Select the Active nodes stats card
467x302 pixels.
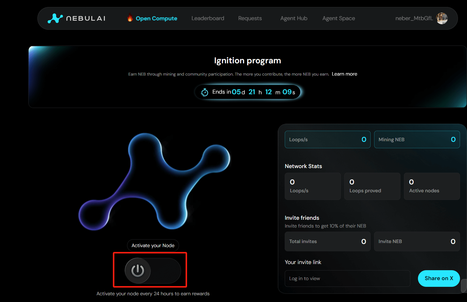pos(432,186)
